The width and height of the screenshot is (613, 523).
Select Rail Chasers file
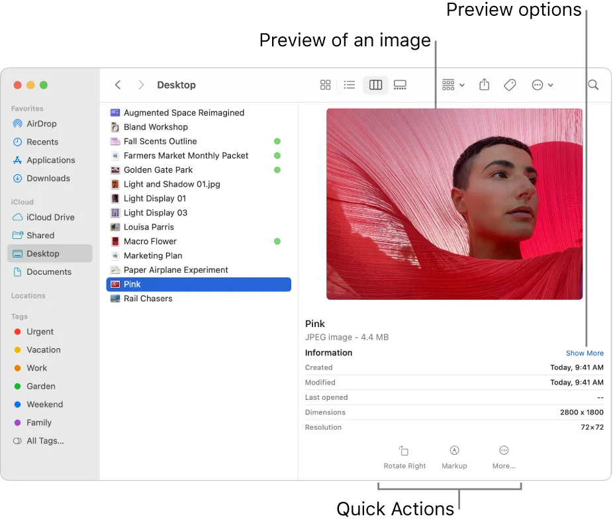[x=199, y=299]
